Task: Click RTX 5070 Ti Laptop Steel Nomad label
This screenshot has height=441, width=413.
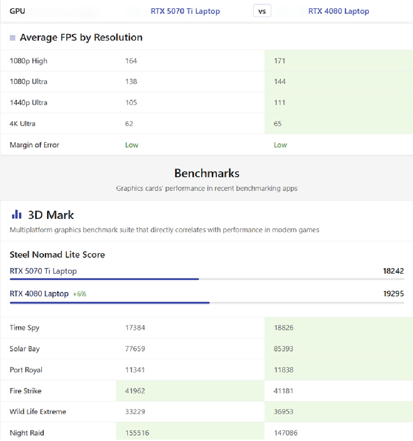Action: [43, 271]
